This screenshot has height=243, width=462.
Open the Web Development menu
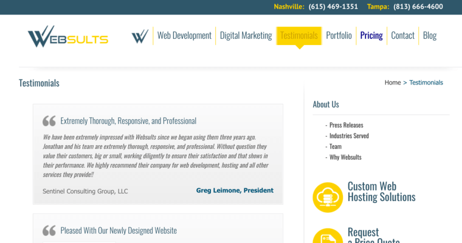pos(184,36)
